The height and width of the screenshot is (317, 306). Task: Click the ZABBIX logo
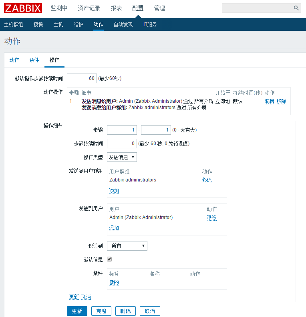tap(23, 8)
